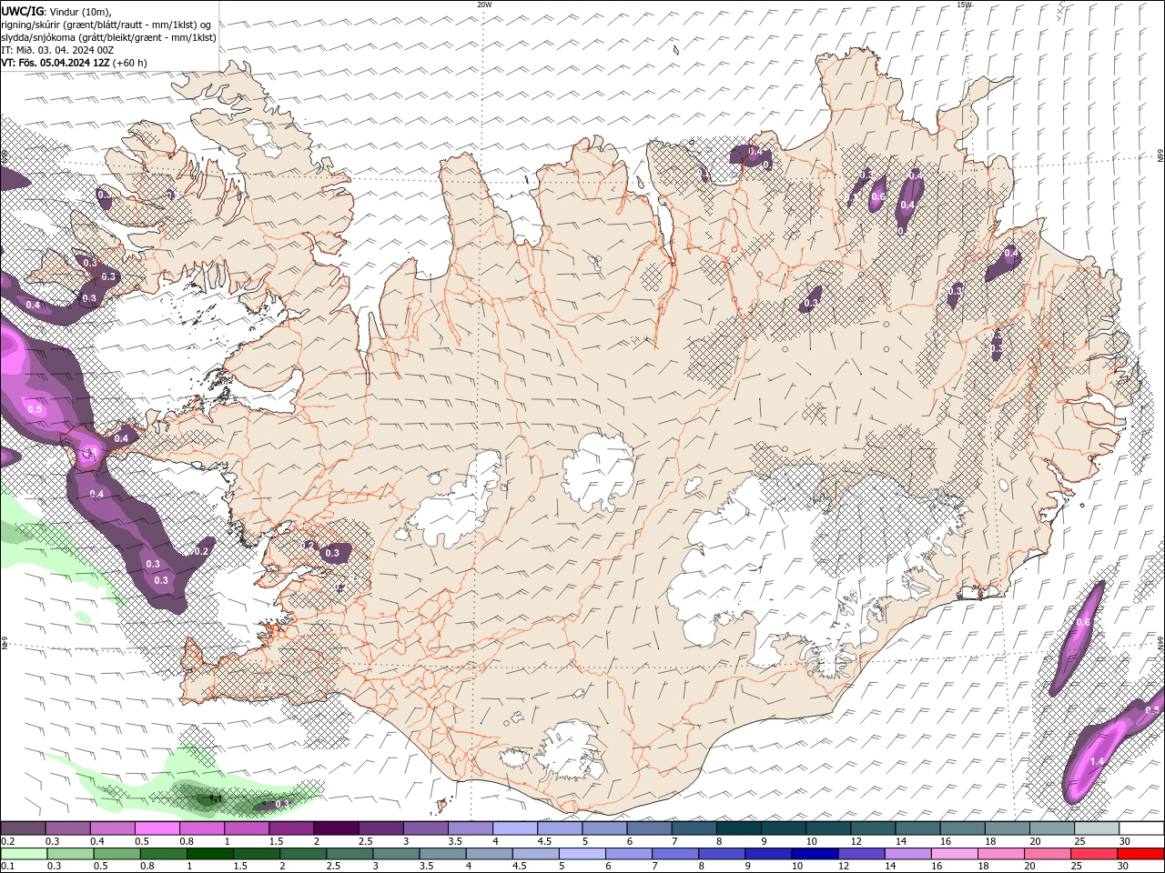
Task: Click the pale grey 25–30 swatch in upper legend
Action: (x=1098, y=828)
